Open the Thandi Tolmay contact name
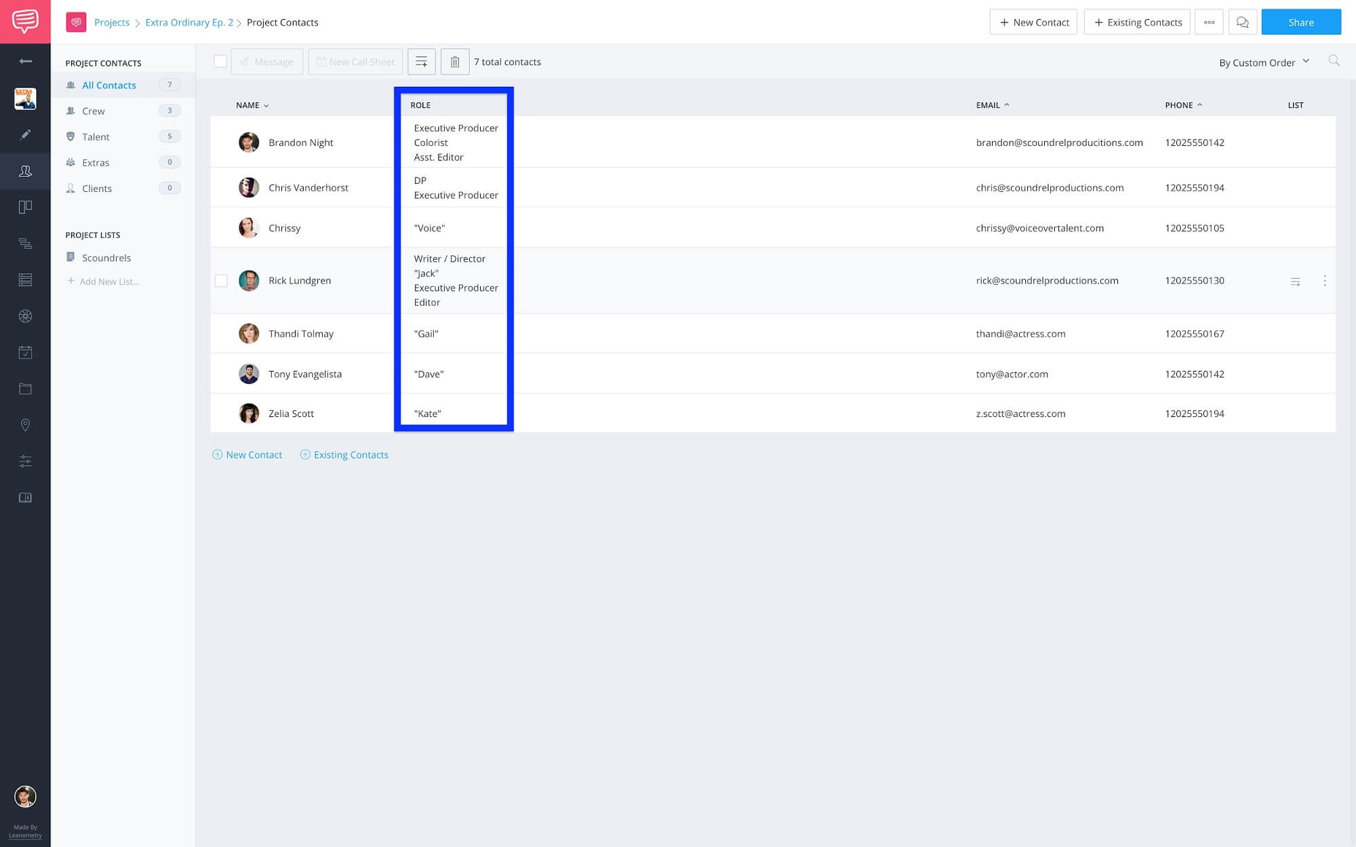 [301, 334]
